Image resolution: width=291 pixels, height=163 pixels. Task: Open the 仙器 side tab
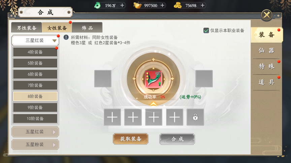tap(266, 50)
